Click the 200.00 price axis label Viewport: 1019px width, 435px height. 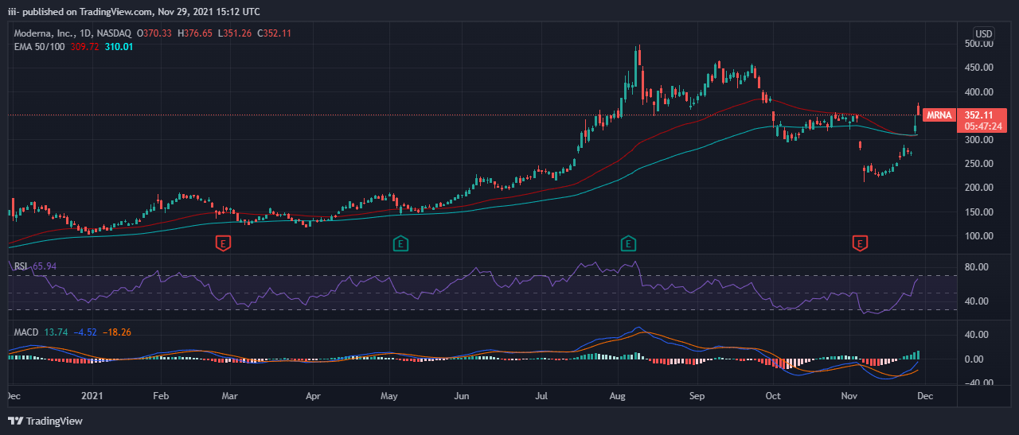tap(978, 188)
